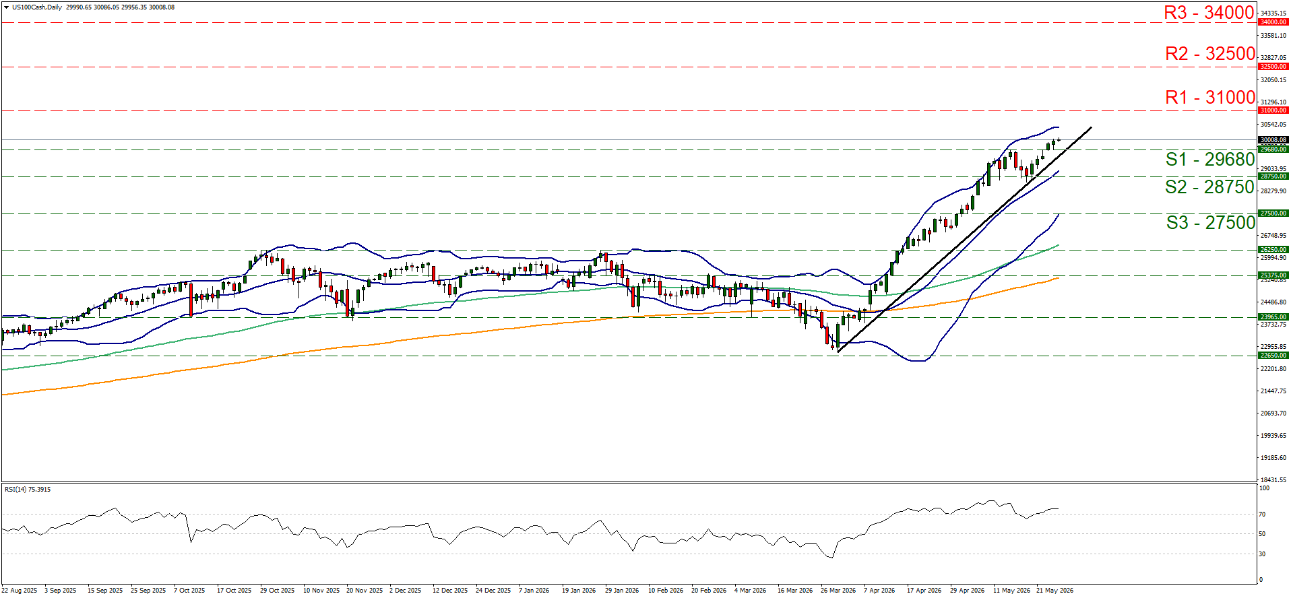Select the R1 - 31000 resistance label

[x=1210, y=98]
